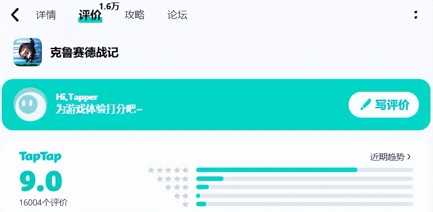Image resolution: width=433 pixels, height=212 pixels.
Task: Tap the 9.0 rating score
Action: [x=41, y=181]
